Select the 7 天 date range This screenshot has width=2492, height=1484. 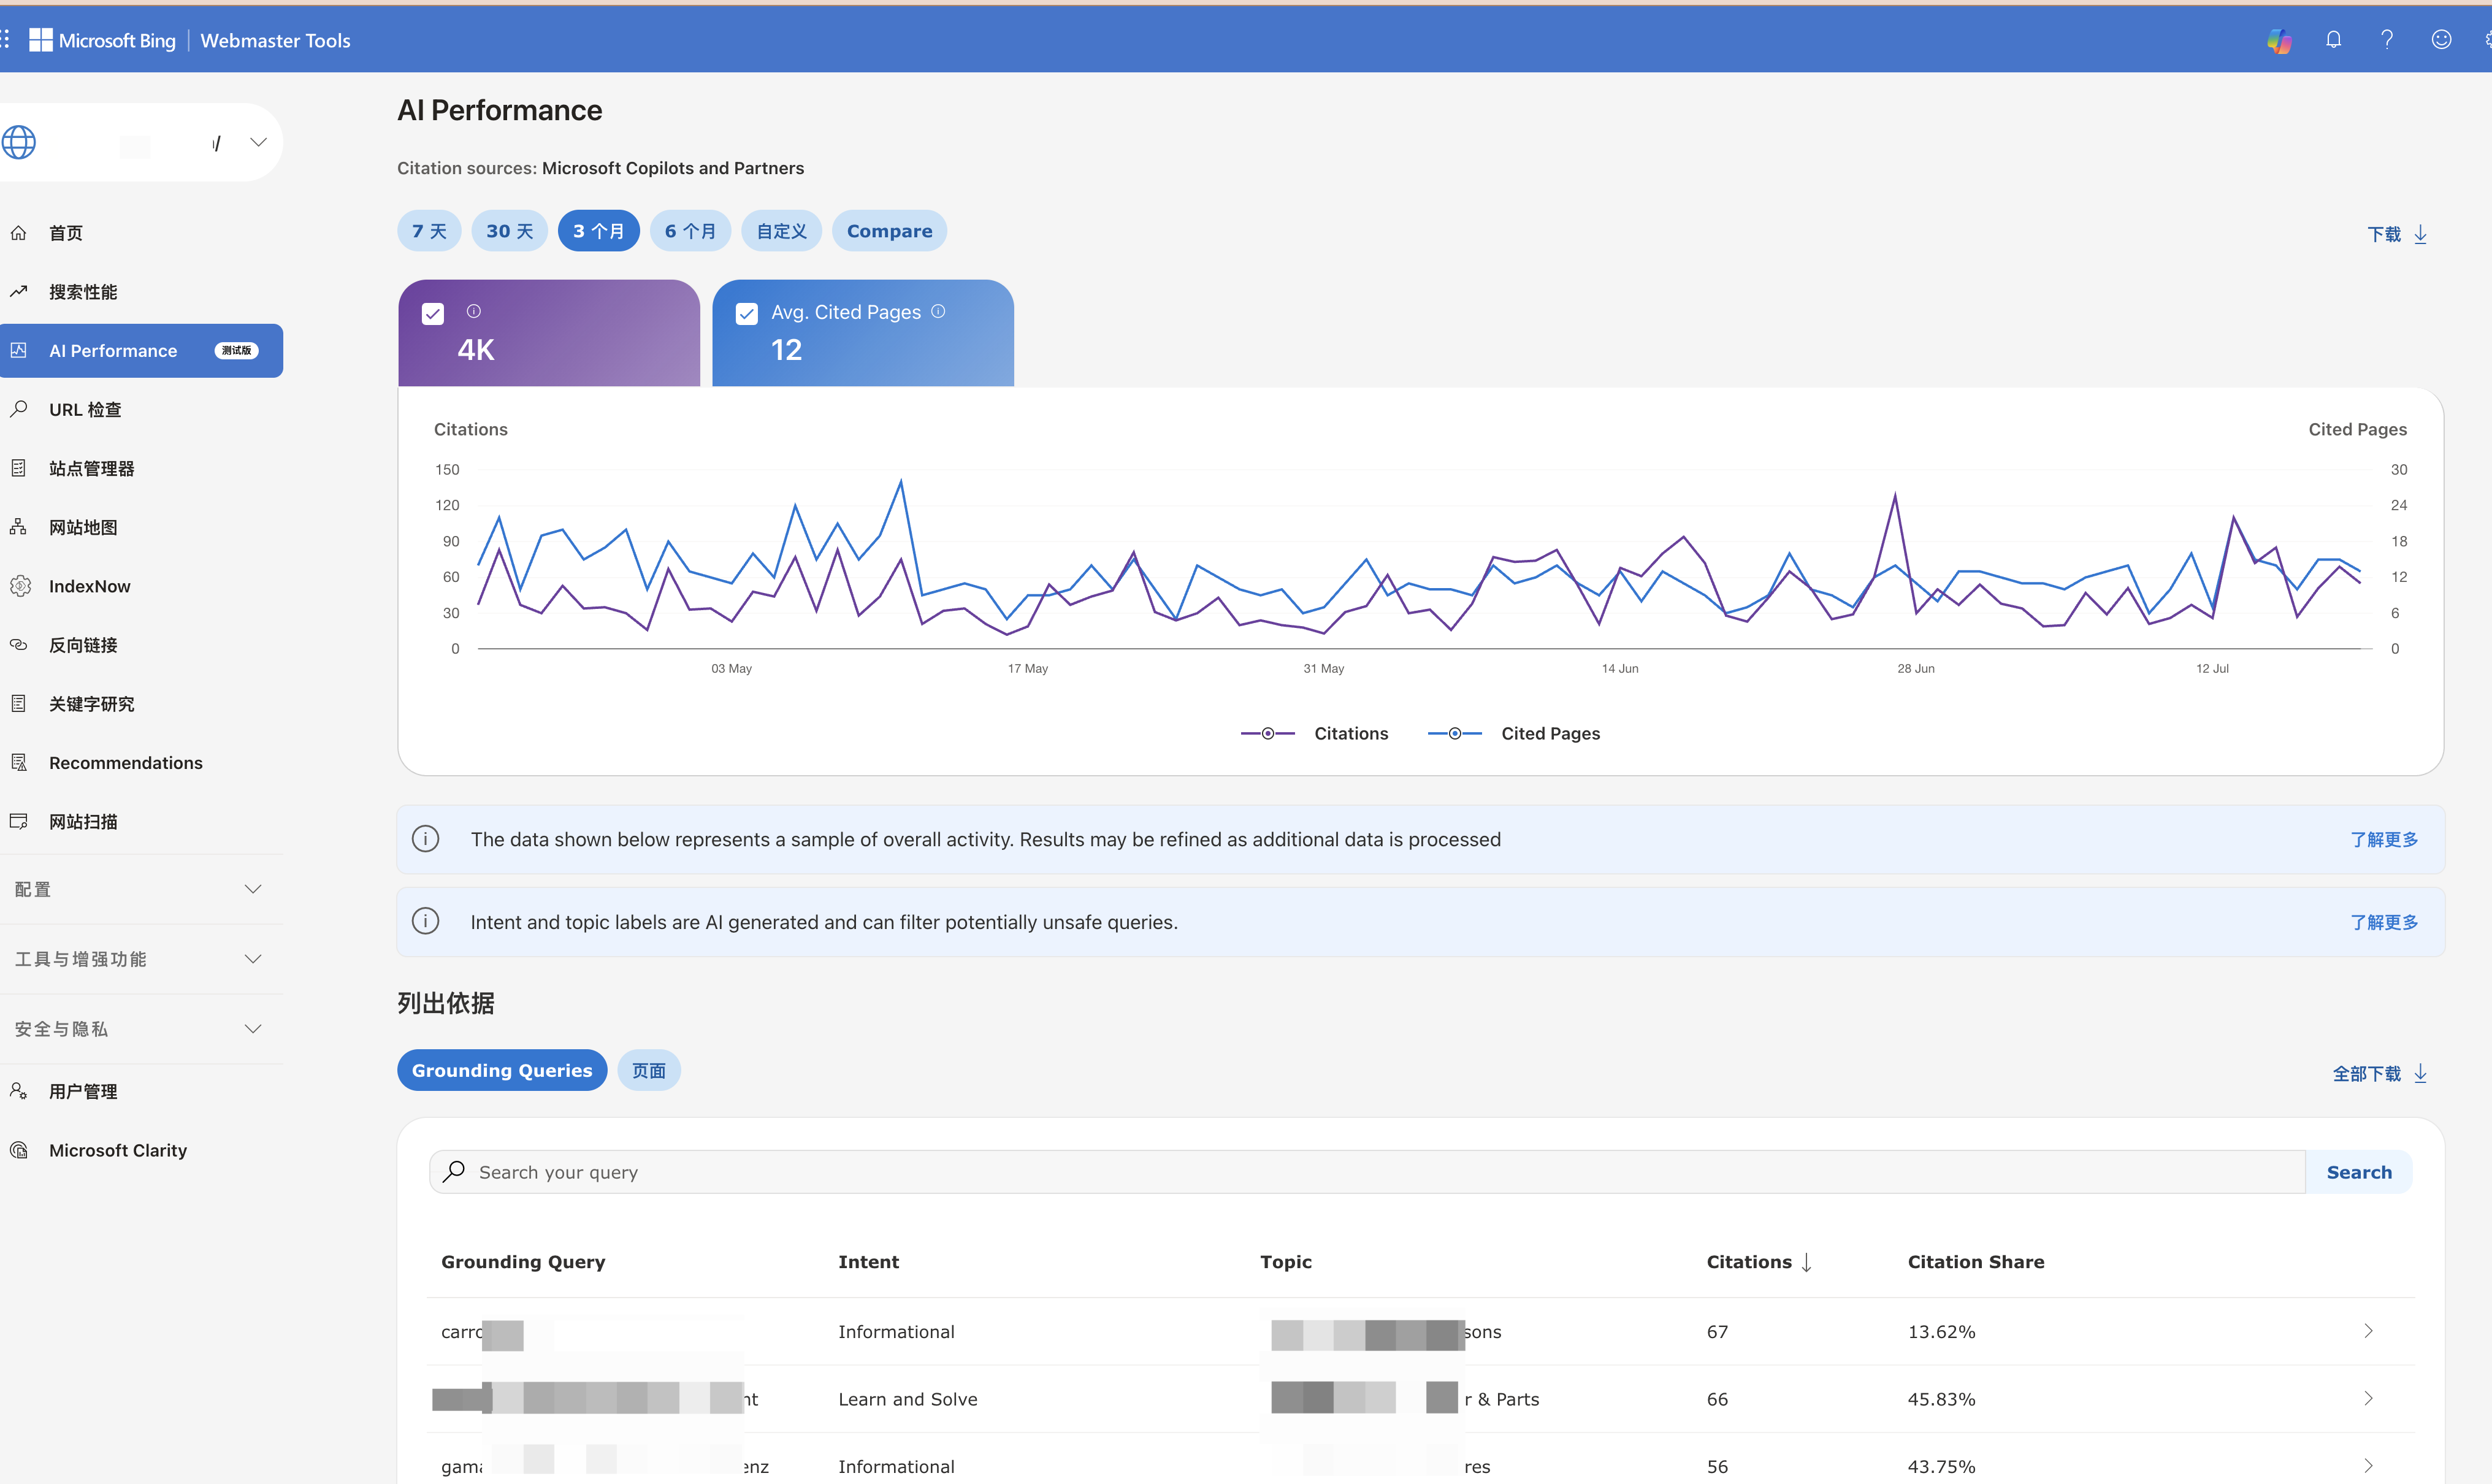pos(429,231)
